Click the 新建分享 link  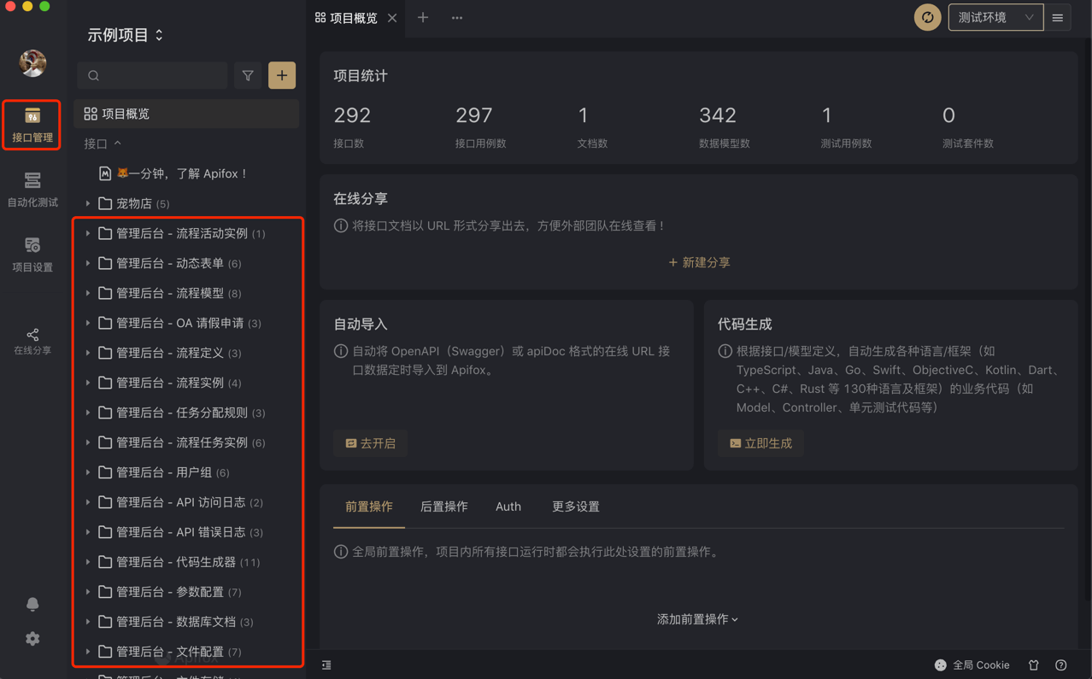coord(698,262)
